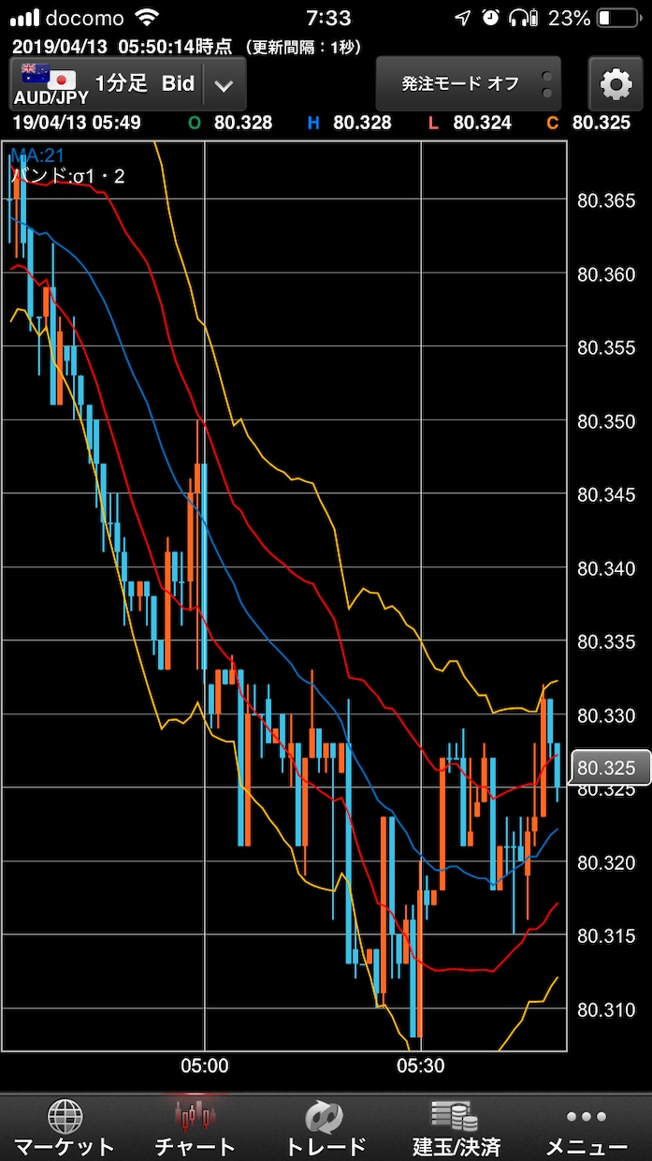Tap the candlestick Chart icon
This screenshot has height=1161, width=652.
pos(196,1114)
